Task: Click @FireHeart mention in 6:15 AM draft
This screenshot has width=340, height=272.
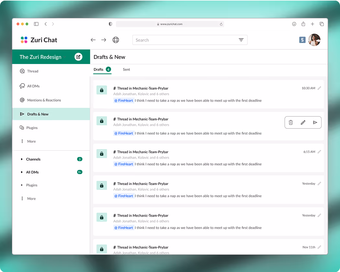Action: [124, 164]
